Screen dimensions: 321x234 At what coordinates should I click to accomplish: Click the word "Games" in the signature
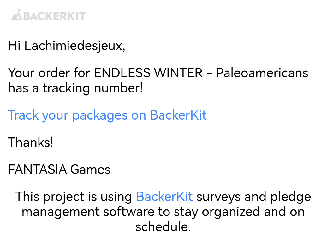point(90,170)
